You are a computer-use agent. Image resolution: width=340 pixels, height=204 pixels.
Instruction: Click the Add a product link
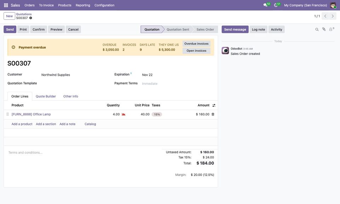pyautogui.click(x=22, y=124)
